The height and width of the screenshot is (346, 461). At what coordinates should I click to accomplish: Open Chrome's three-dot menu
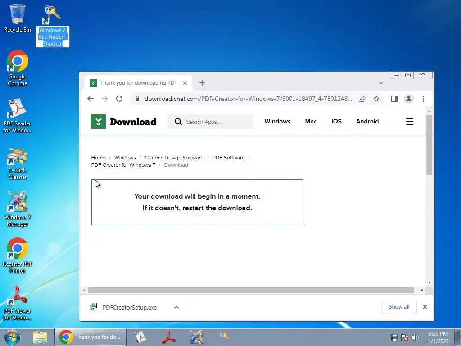click(423, 99)
